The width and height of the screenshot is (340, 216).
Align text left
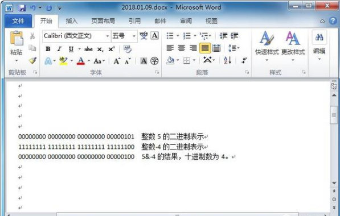tap(170, 48)
